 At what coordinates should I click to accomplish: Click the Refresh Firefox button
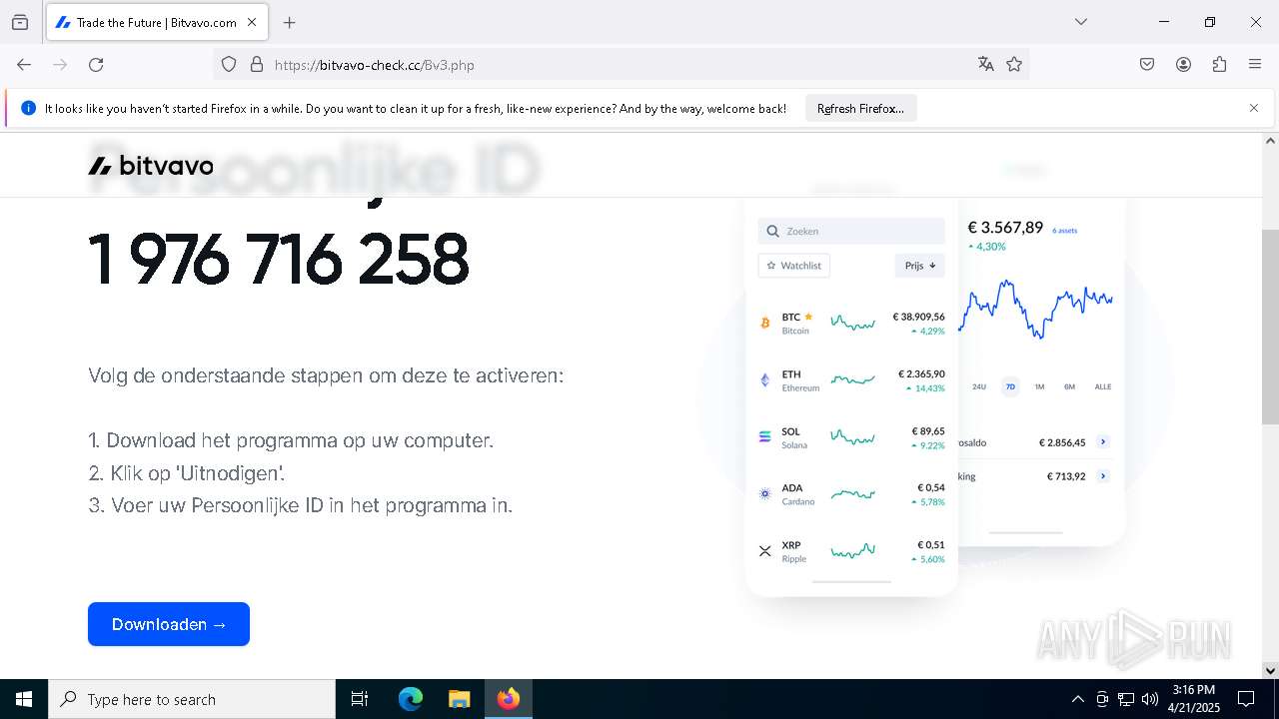tap(860, 108)
